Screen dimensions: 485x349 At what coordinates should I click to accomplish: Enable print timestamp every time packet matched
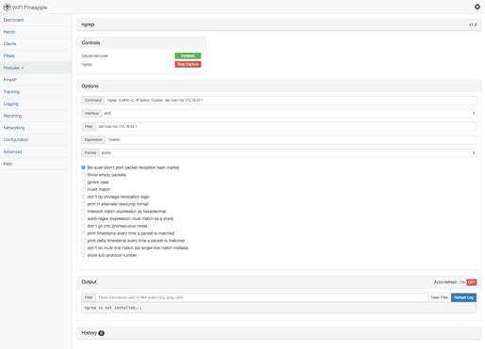click(x=83, y=233)
